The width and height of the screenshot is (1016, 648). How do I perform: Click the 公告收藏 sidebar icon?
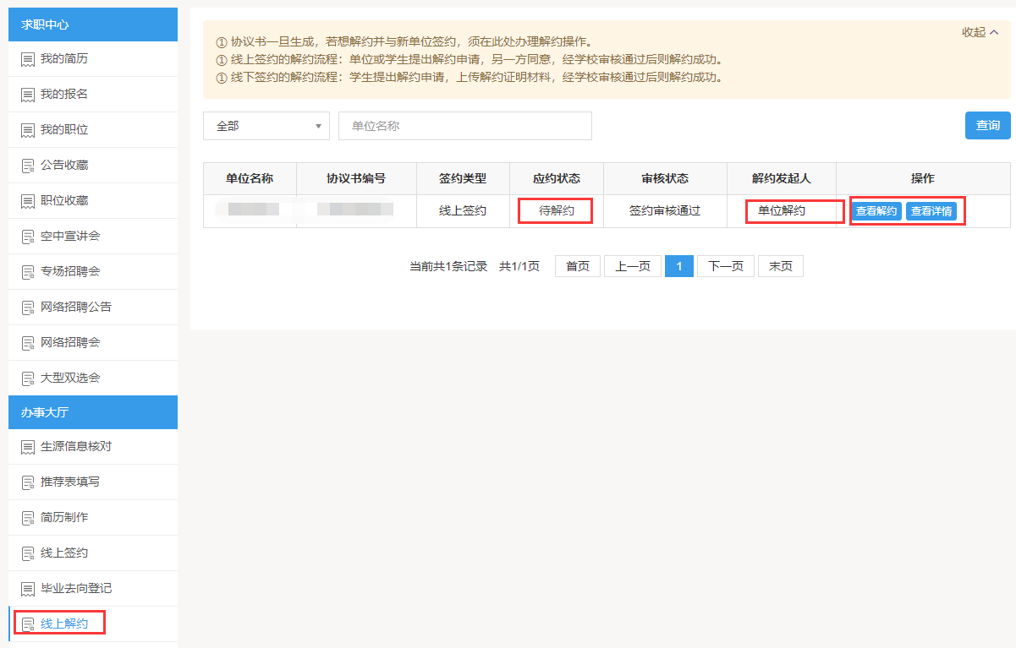click(28, 166)
